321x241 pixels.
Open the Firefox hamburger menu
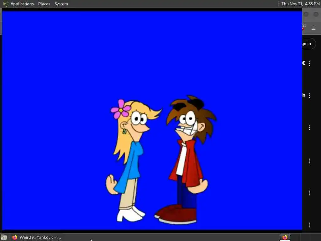[x=313, y=28]
